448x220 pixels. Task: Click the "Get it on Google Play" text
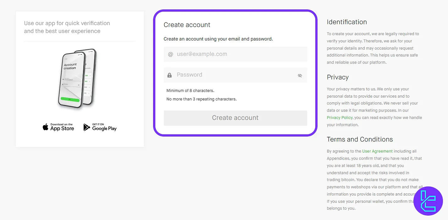[x=104, y=127]
